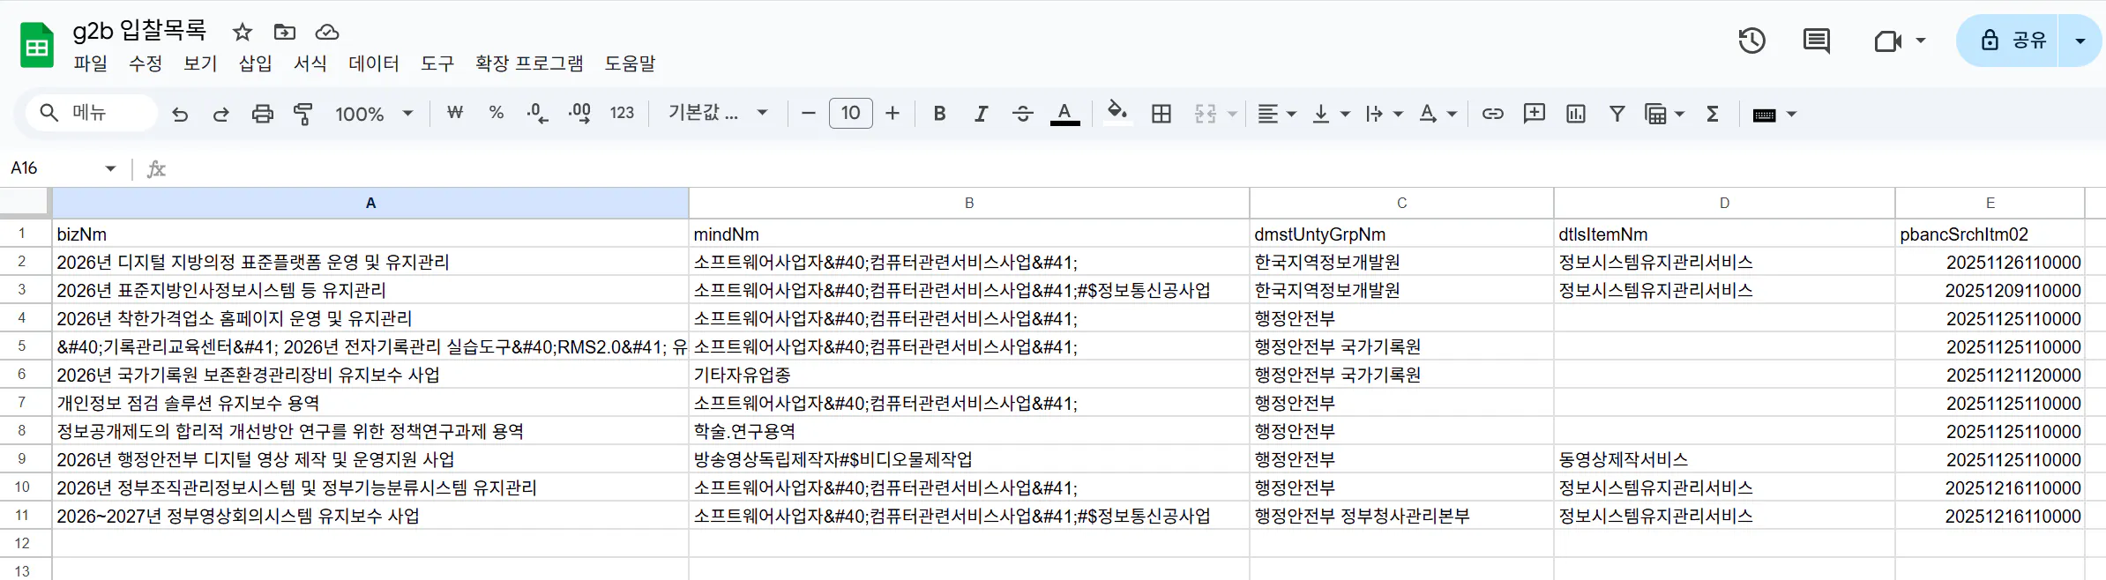Open the functions sigma menu
This screenshot has height=580, width=2106.
tap(1713, 114)
